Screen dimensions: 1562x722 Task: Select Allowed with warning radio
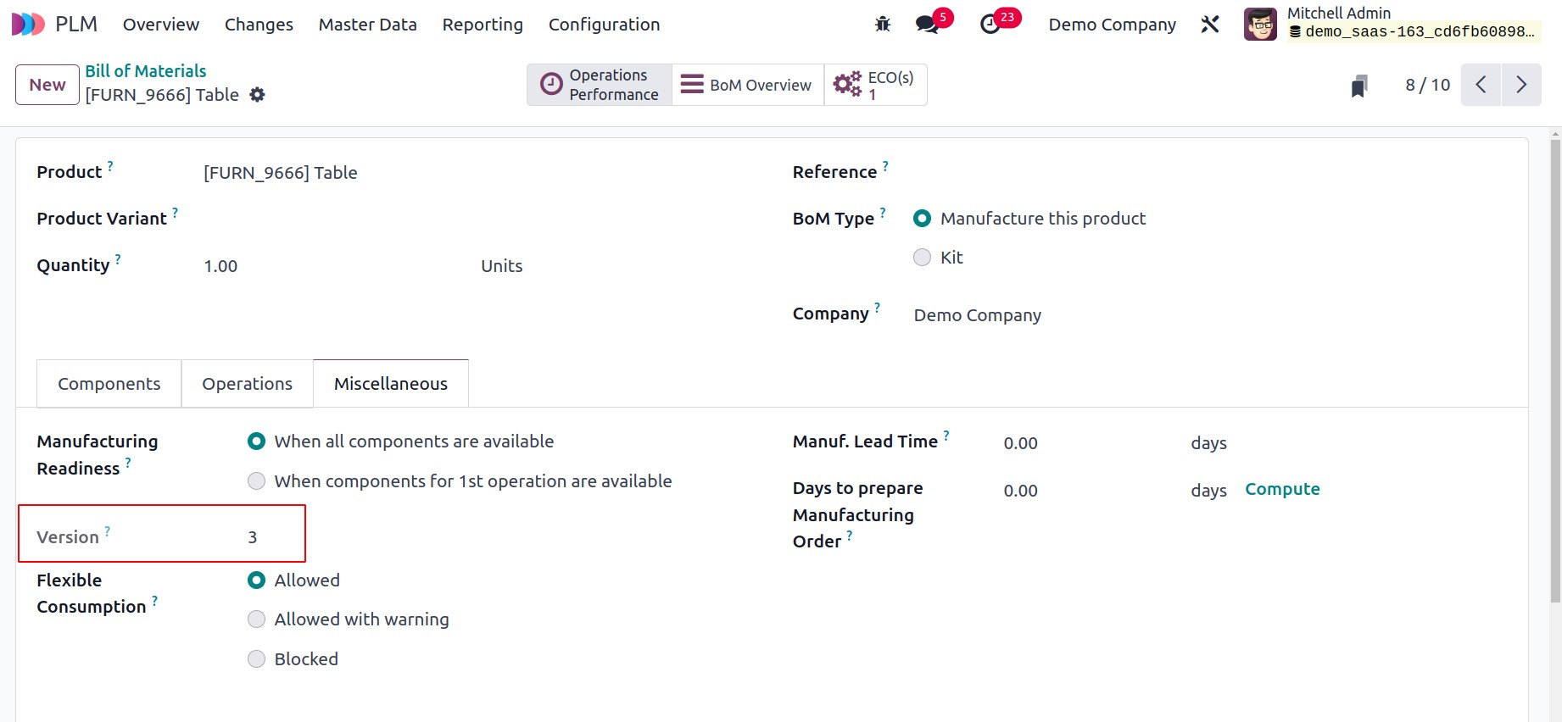pos(256,619)
